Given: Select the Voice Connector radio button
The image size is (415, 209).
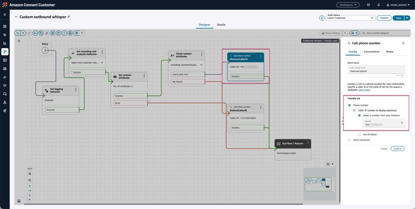Looking at the screenshot, I should 350,140.
